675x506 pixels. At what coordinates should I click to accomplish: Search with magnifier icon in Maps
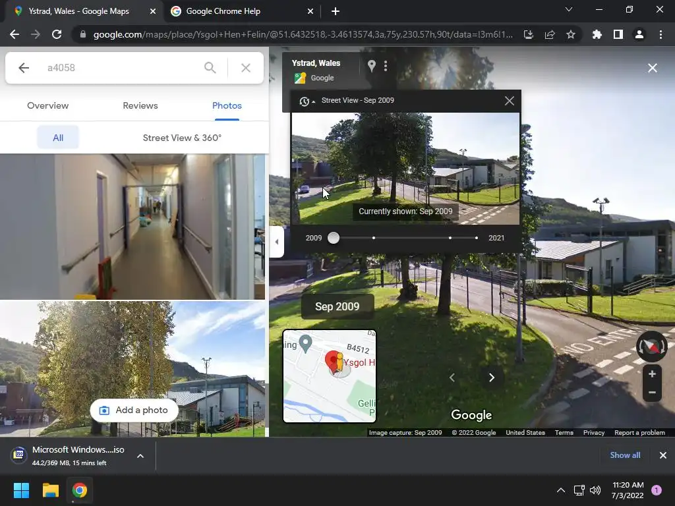click(210, 68)
